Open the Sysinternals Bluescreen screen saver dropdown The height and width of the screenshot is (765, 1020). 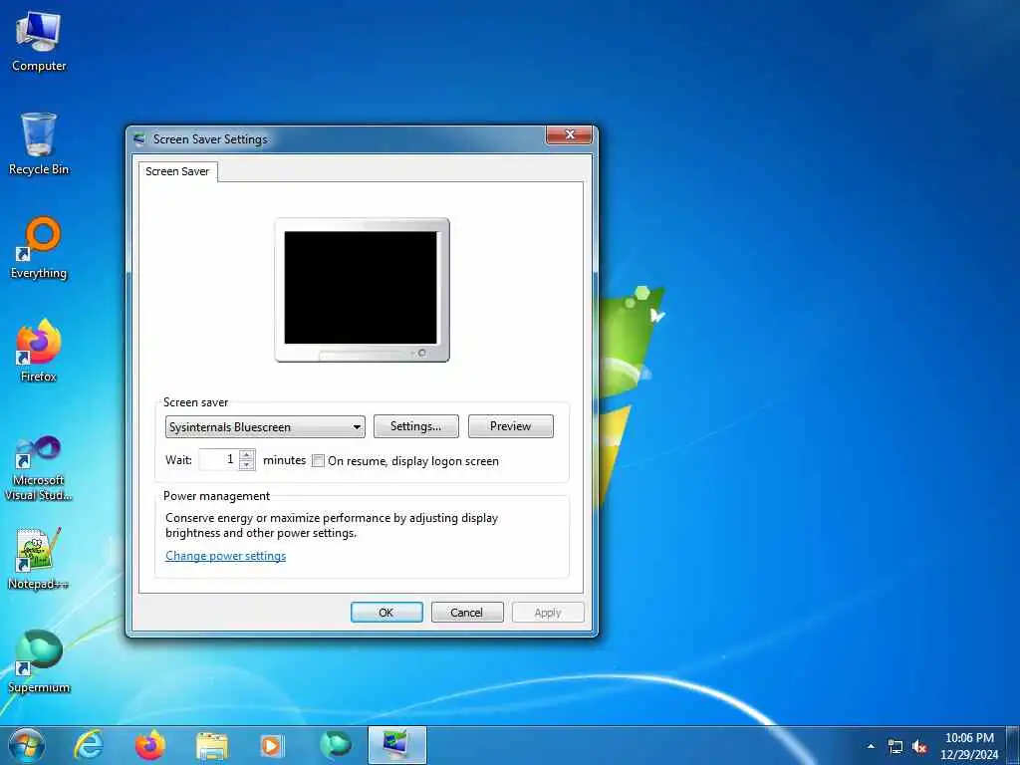265,426
